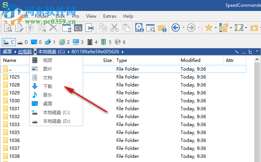Open the file view icon in toolbar
The height and width of the screenshot is (162, 261).
[x=8, y=28]
